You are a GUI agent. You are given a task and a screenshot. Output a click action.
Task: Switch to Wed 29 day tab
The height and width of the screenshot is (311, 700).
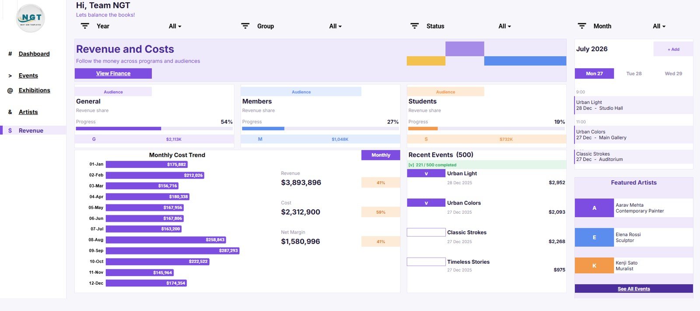pyautogui.click(x=673, y=74)
